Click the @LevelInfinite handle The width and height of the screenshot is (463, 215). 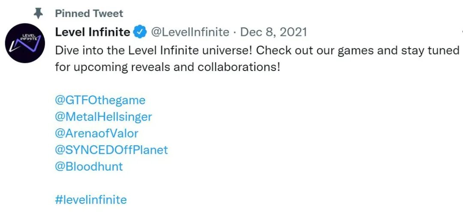(191, 32)
